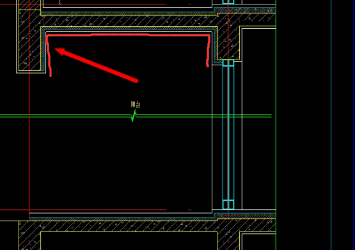Select the green break line zigzag symbol
Image resolution: width=355 pixels, height=250 pixels.
coord(134,116)
